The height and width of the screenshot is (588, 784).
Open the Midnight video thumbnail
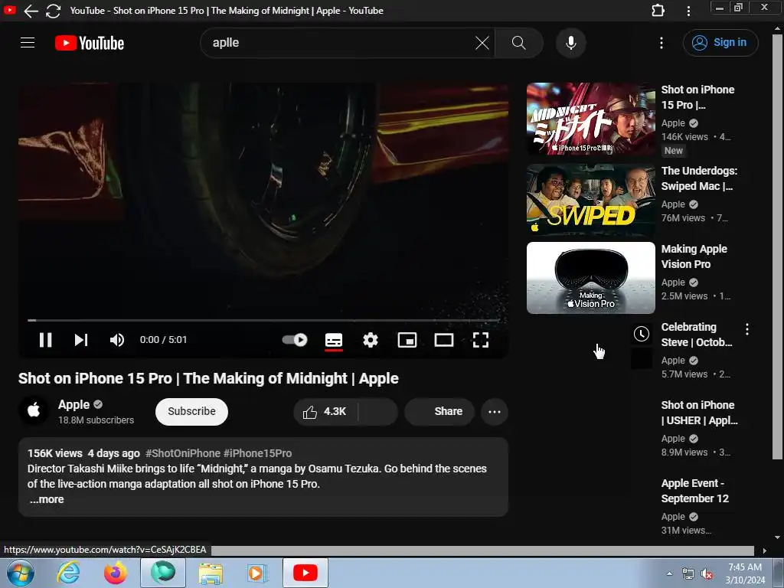pos(590,119)
